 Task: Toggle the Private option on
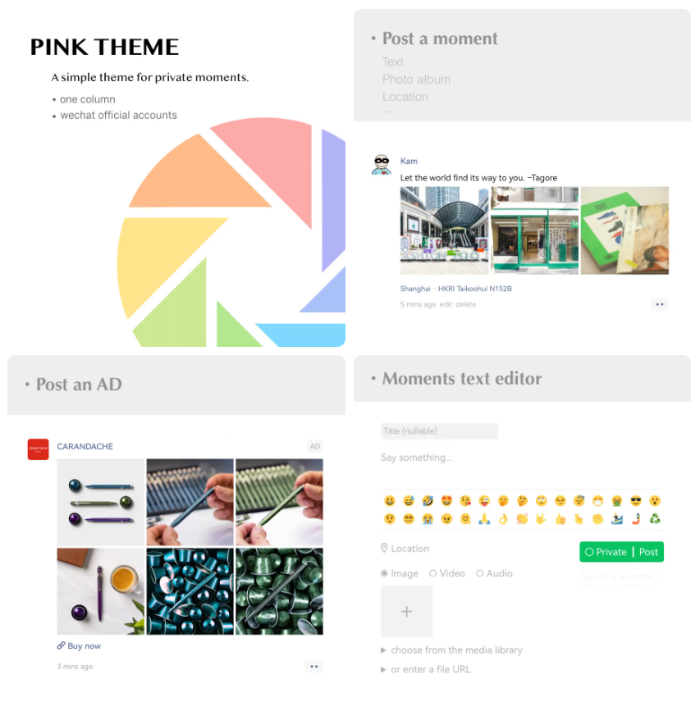[x=606, y=552]
